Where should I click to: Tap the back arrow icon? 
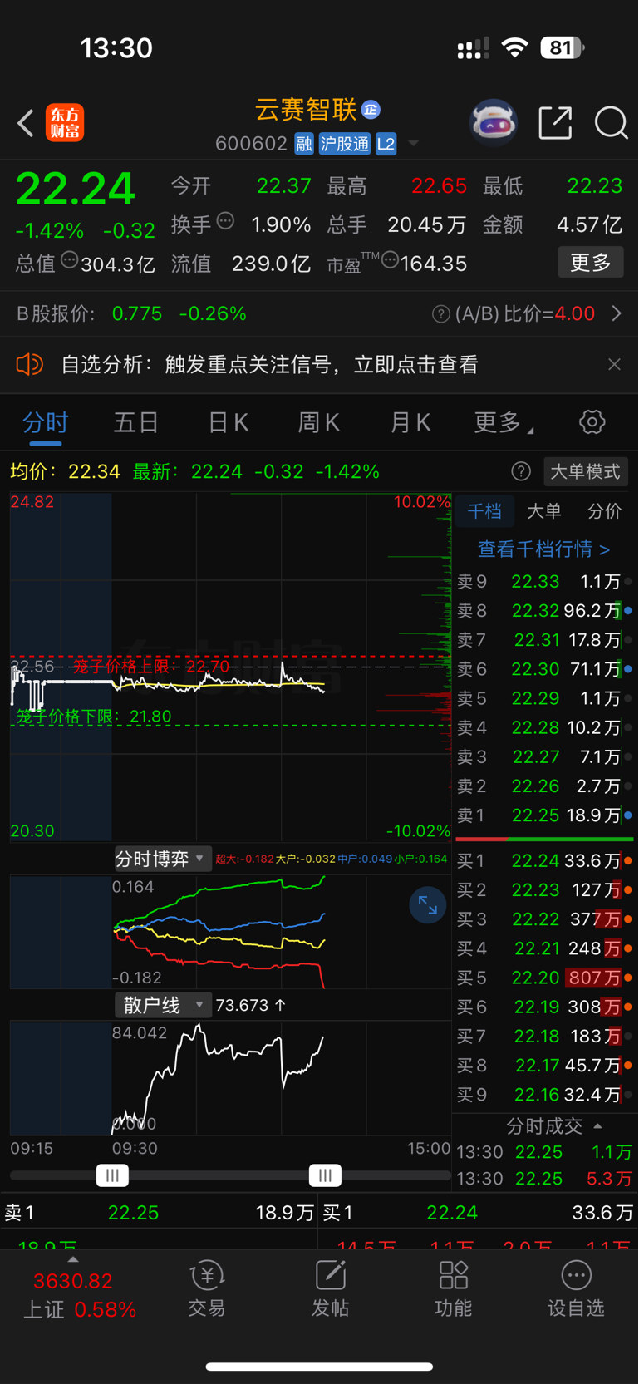(26, 123)
